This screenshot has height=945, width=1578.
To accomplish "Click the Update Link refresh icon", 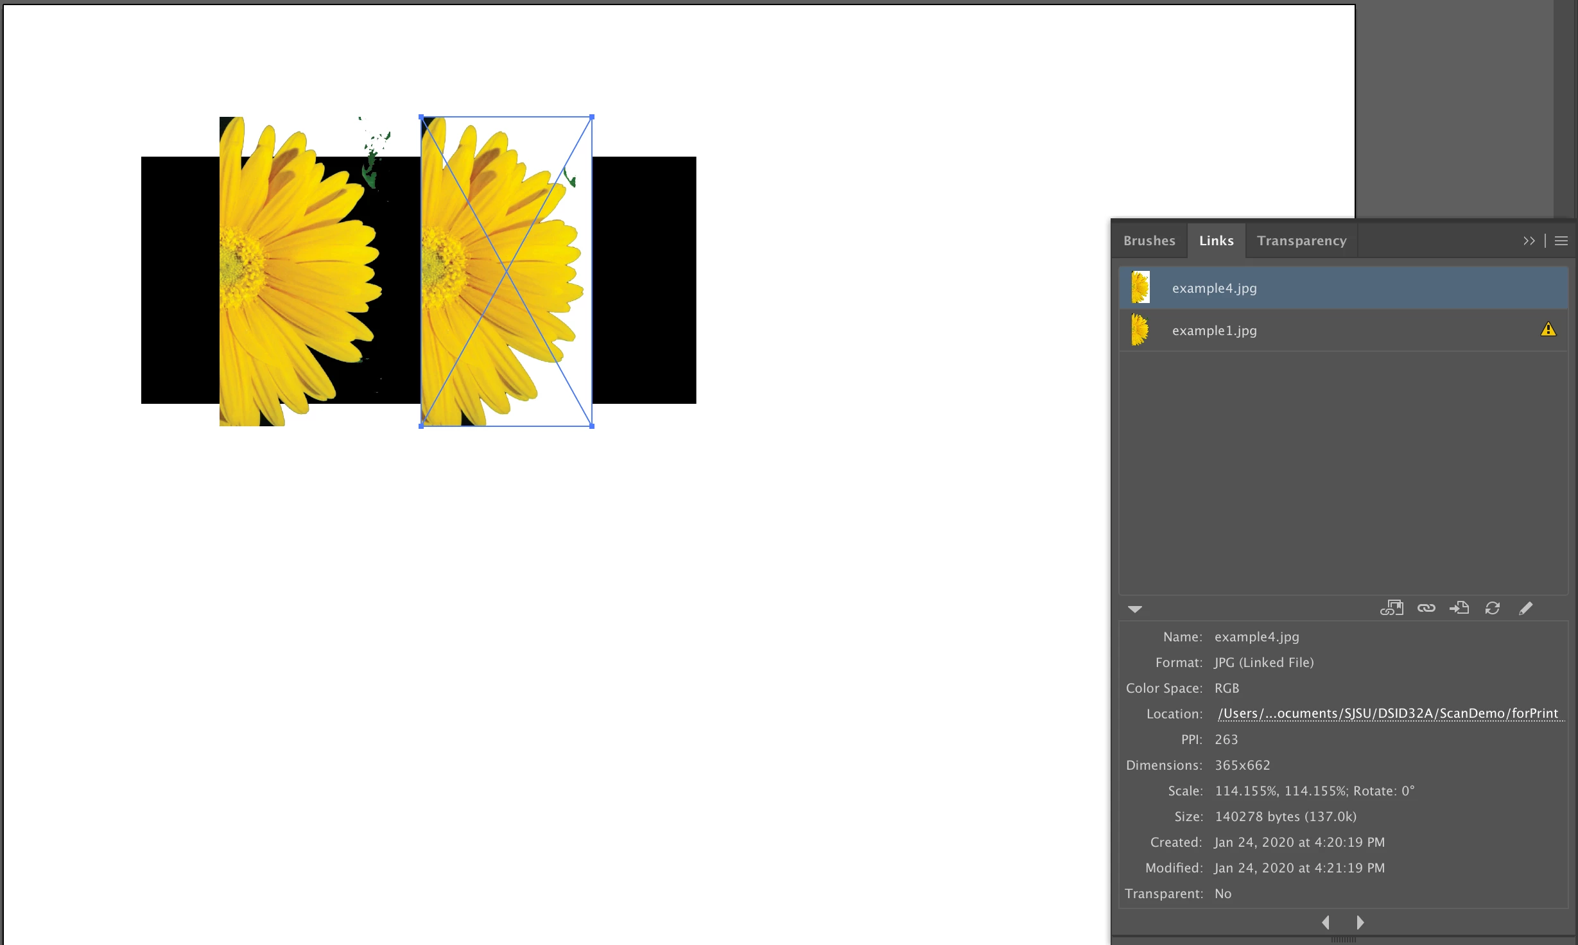I will click(x=1493, y=608).
